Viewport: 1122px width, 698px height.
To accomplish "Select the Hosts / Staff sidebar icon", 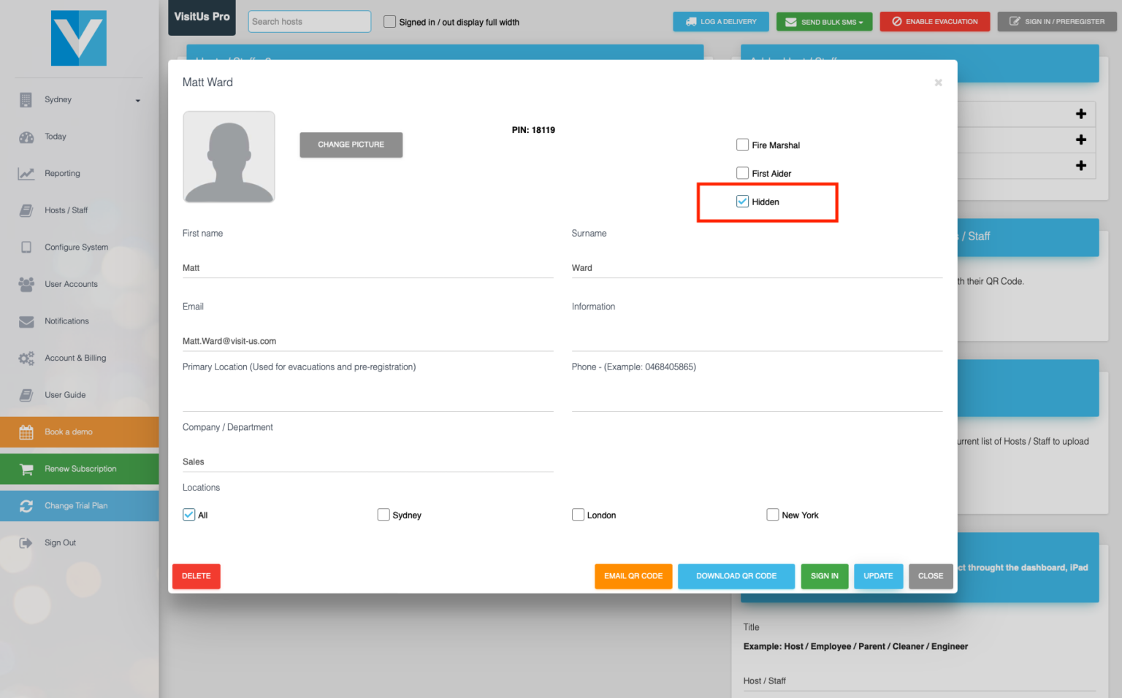I will (x=26, y=210).
